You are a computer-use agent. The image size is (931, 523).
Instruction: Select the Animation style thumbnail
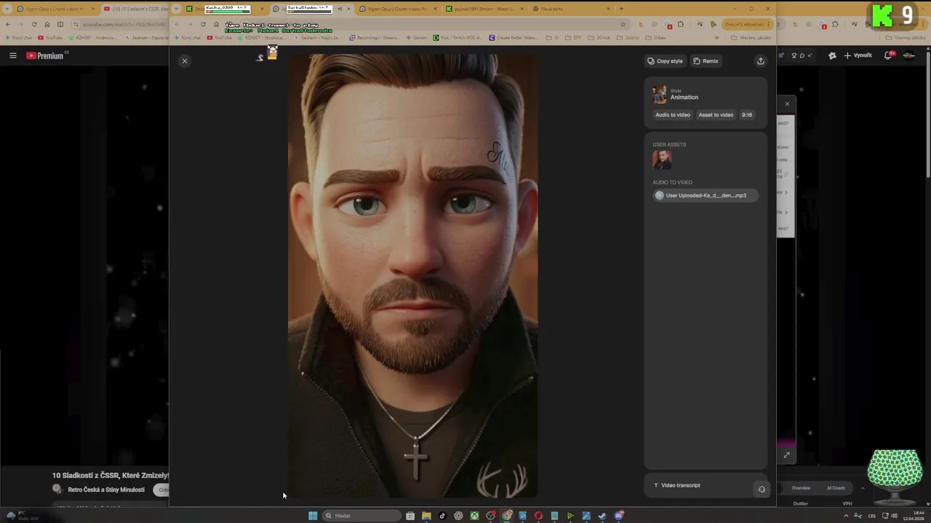pos(659,94)
